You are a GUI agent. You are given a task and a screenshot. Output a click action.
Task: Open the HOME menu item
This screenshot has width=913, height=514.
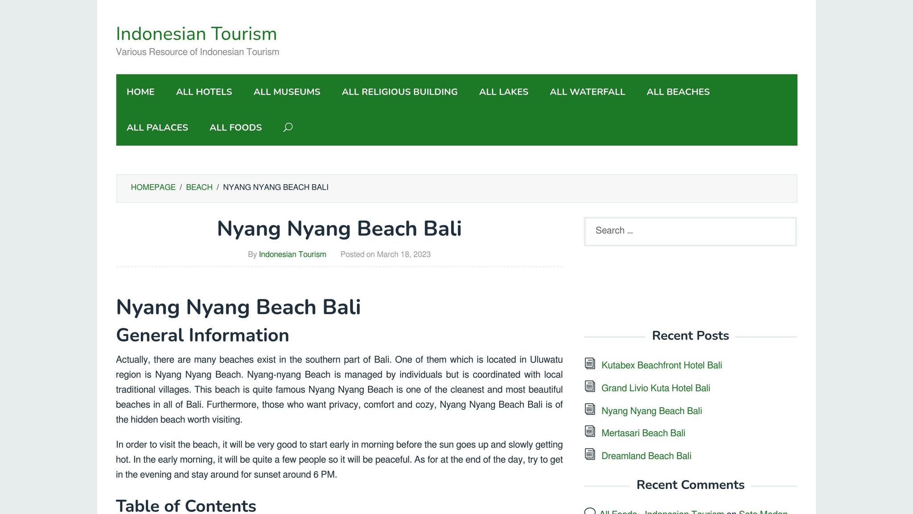[140, 92]
